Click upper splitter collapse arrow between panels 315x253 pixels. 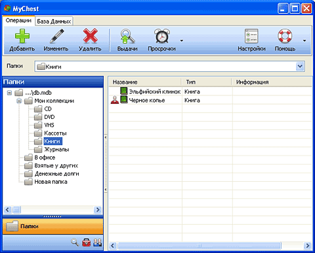[106, 137]
